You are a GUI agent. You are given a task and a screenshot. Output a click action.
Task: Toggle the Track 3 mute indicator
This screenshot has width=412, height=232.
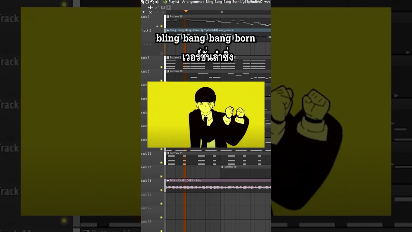pyautogui.click(x=161, y=53)
